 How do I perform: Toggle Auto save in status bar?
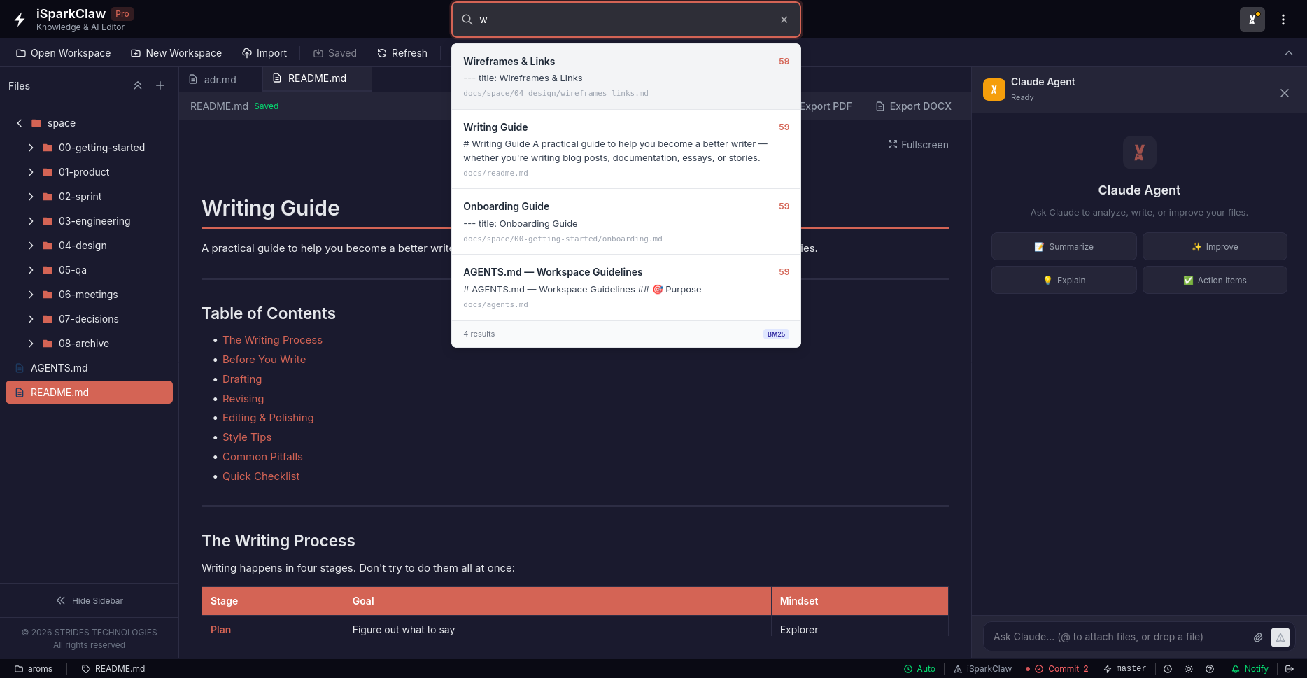click(919, 669)
